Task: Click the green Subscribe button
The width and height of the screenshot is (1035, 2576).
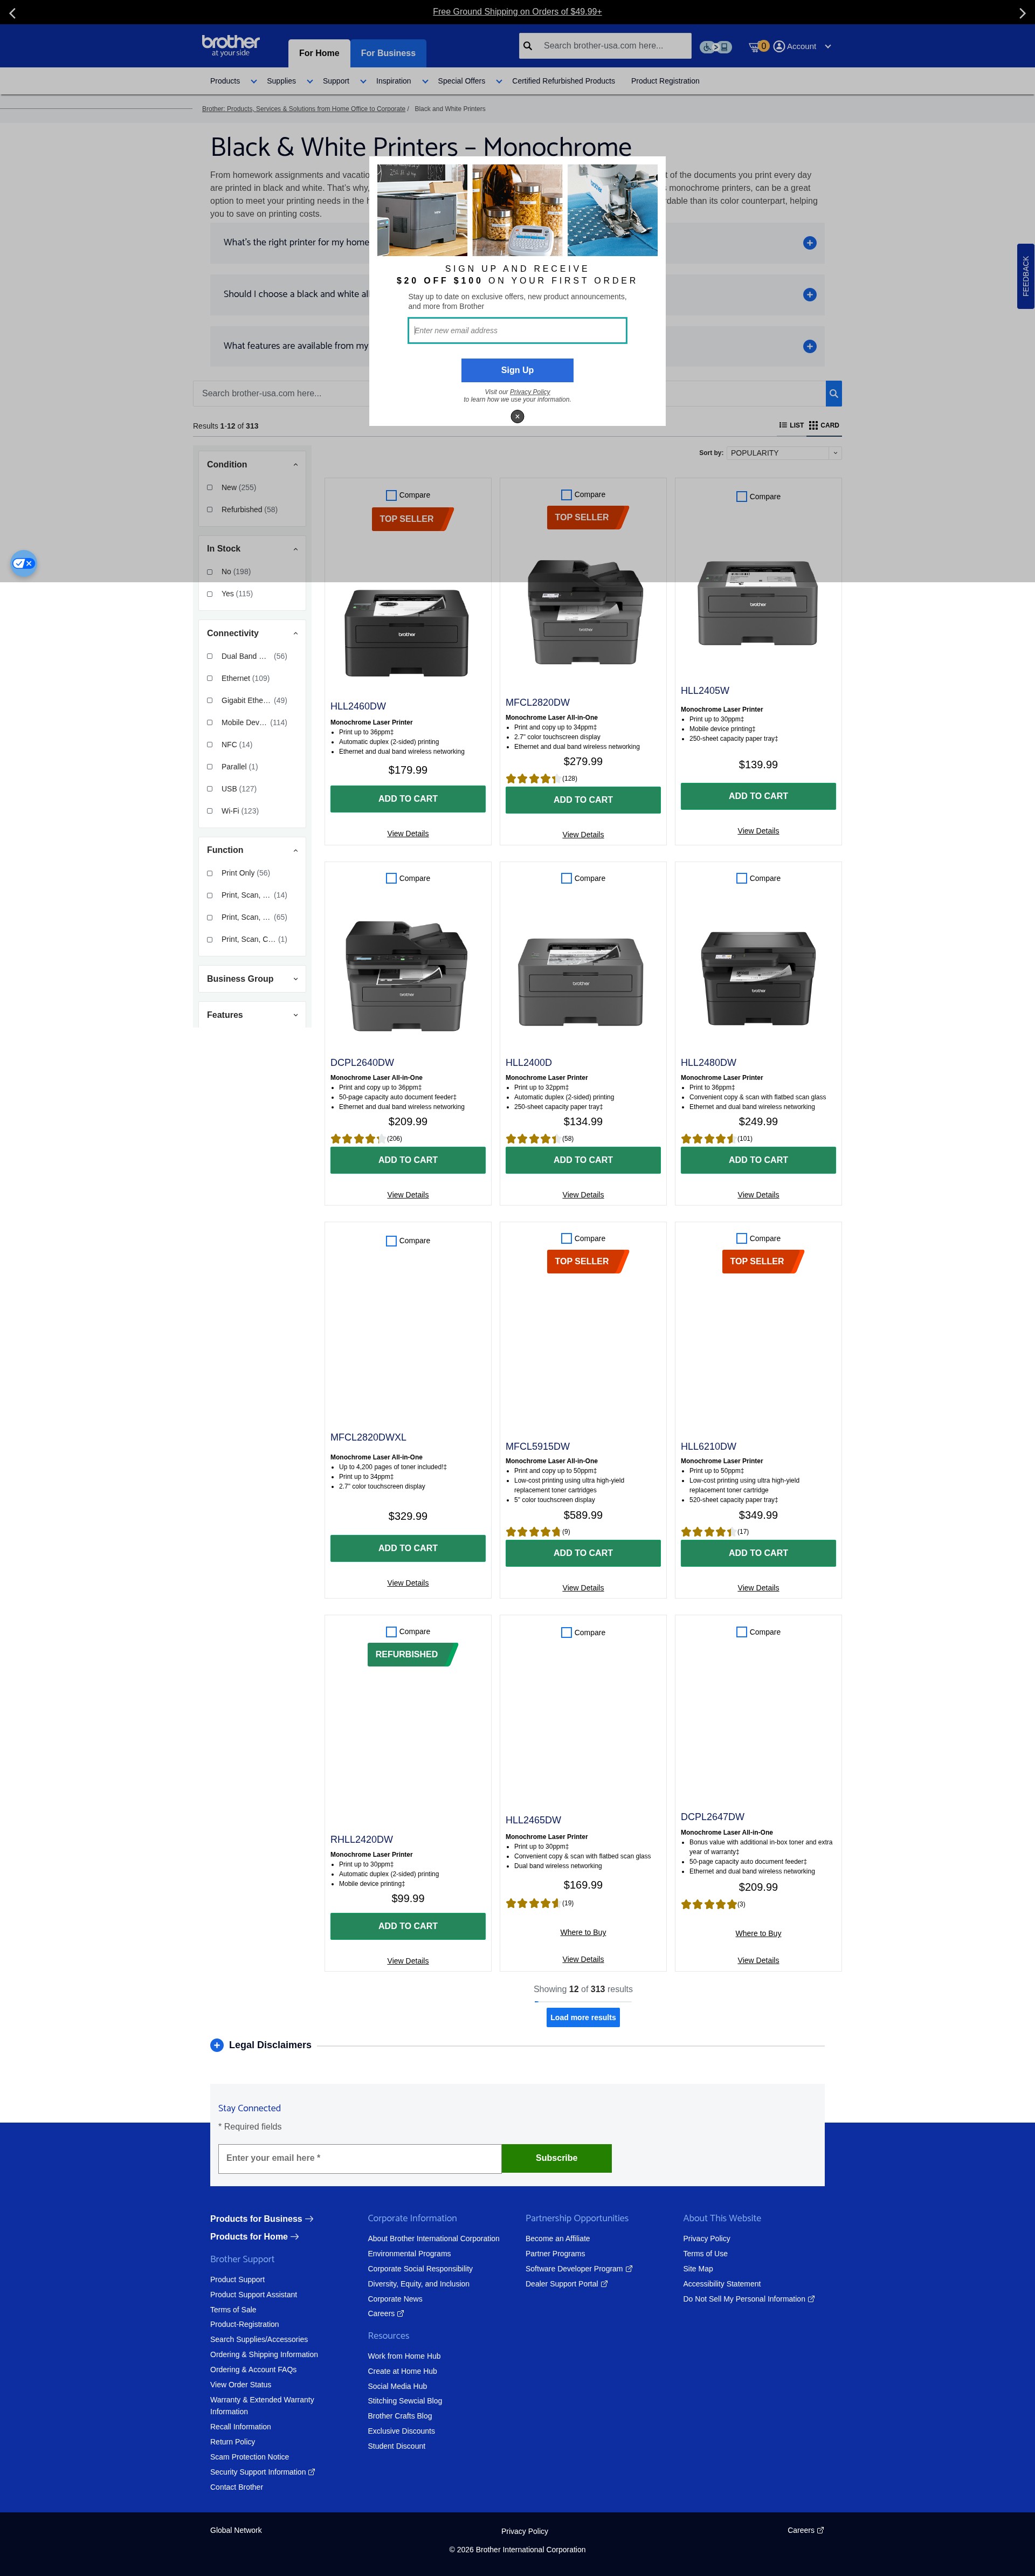Action: tap(556, 2158)
